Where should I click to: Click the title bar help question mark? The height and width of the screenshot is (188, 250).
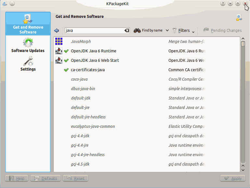223,3
